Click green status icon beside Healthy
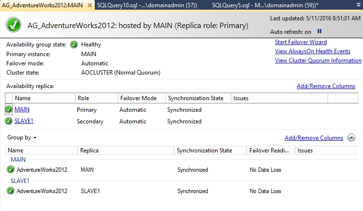 pos(74,45)
